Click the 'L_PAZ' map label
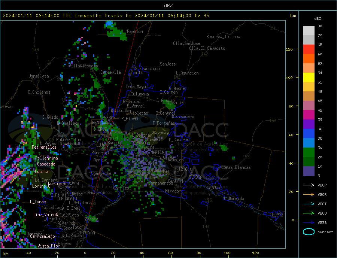 point(277,215)
